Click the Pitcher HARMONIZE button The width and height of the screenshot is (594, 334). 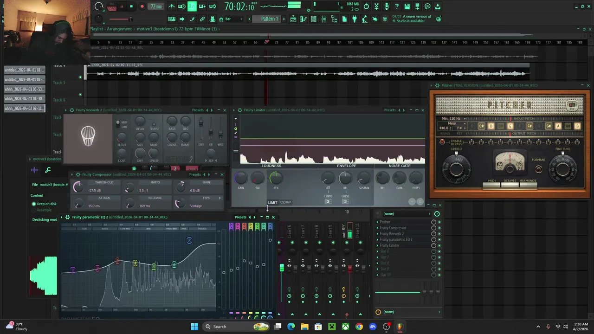coord(528,186)
